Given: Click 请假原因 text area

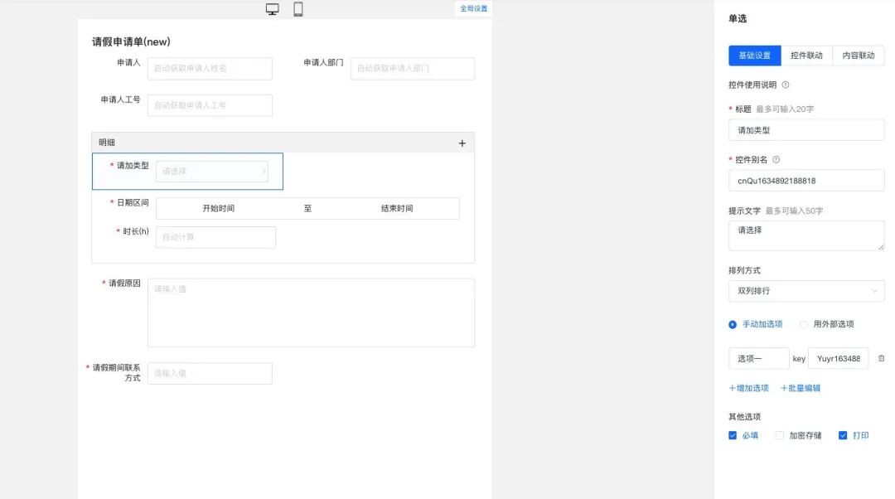Looking at the screenshot, I should tap(311, 312).
